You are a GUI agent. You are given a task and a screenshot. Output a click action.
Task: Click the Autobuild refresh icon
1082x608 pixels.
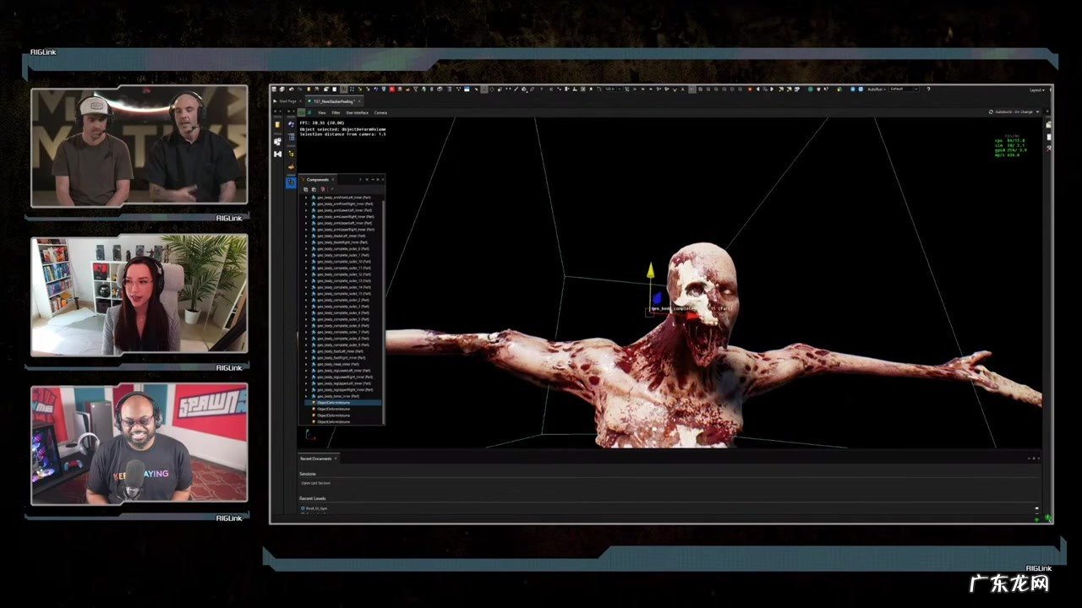tap(991, 111)
